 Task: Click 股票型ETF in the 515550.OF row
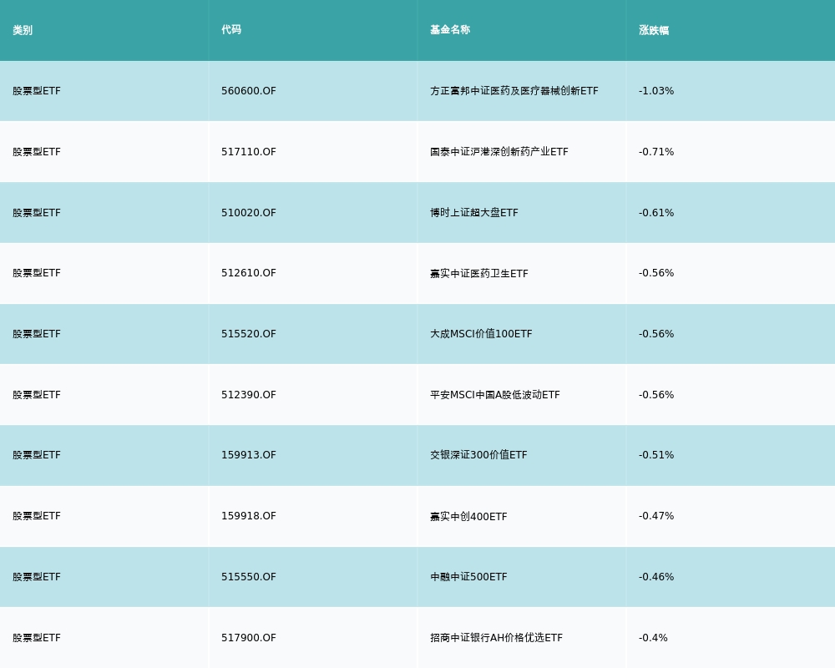pyautogui.click(x=37, y=577)
